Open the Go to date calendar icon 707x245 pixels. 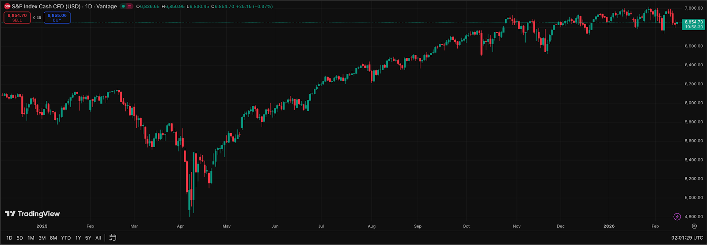point(113,237)
